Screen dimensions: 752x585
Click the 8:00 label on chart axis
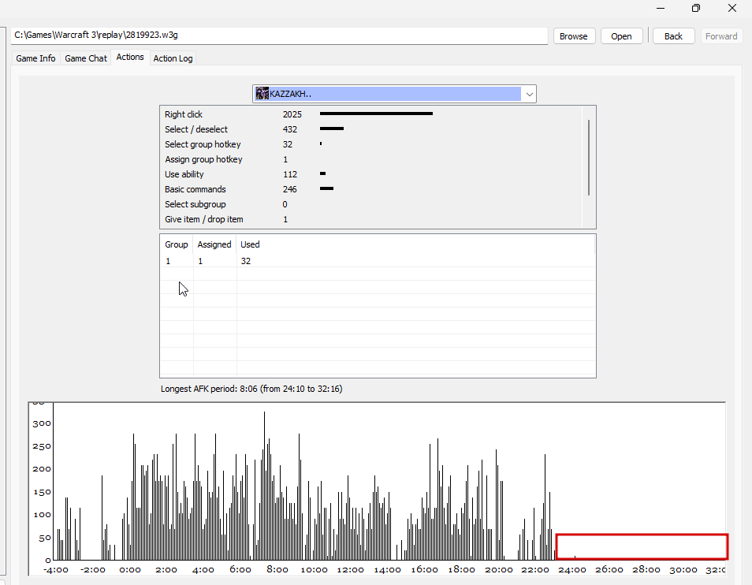pyautogui.click(x=277, y=570)
